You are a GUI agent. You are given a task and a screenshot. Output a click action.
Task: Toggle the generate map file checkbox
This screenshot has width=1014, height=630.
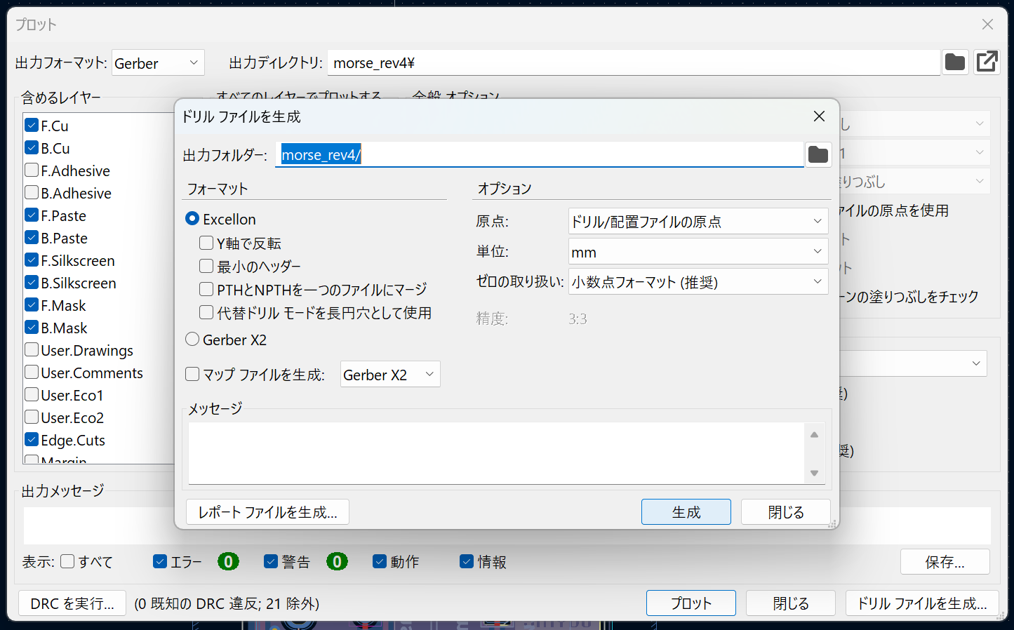[x=192, y=375]
